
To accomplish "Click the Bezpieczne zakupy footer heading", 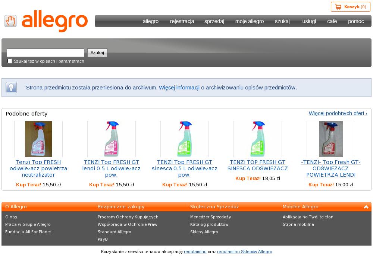I will (121, 207).
